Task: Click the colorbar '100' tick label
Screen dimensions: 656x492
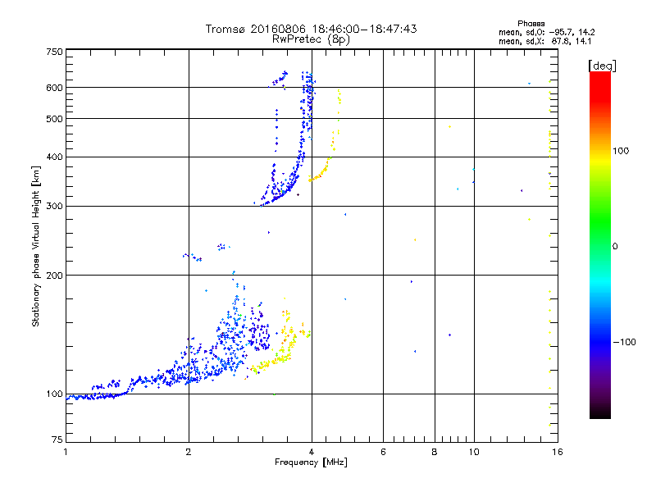Action: point(621,151)
